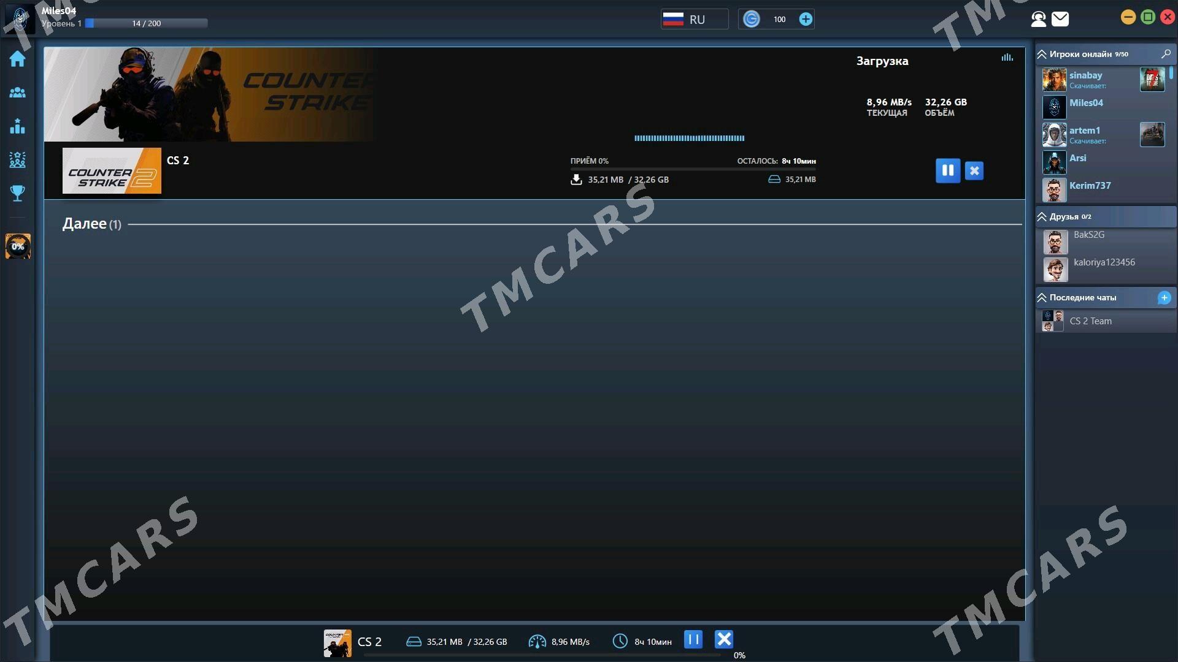
Task: Open the leaderboard podium sidebar icon
Action: point(17,126)
